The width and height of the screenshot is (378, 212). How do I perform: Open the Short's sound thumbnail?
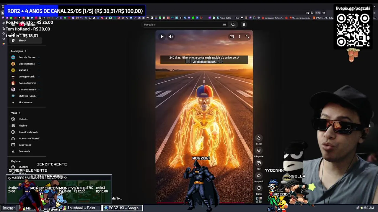[259, 200]
